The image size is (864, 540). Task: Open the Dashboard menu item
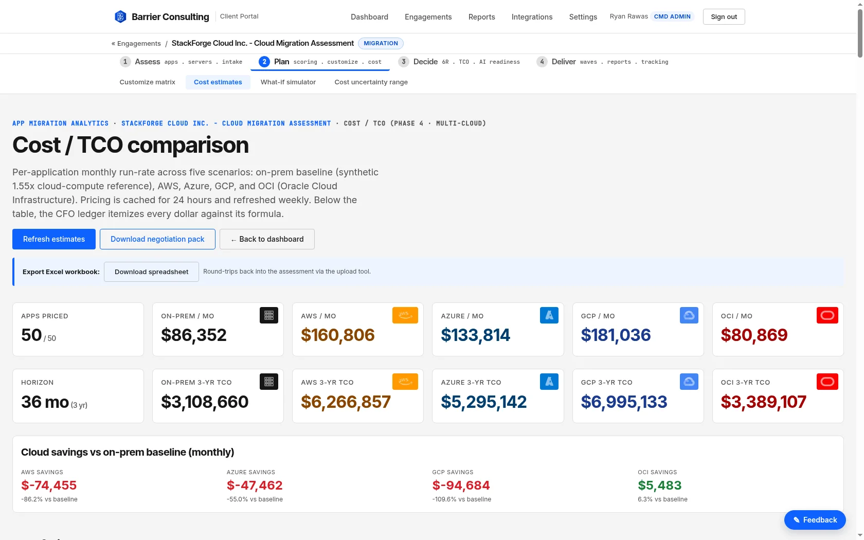[369, 17]
